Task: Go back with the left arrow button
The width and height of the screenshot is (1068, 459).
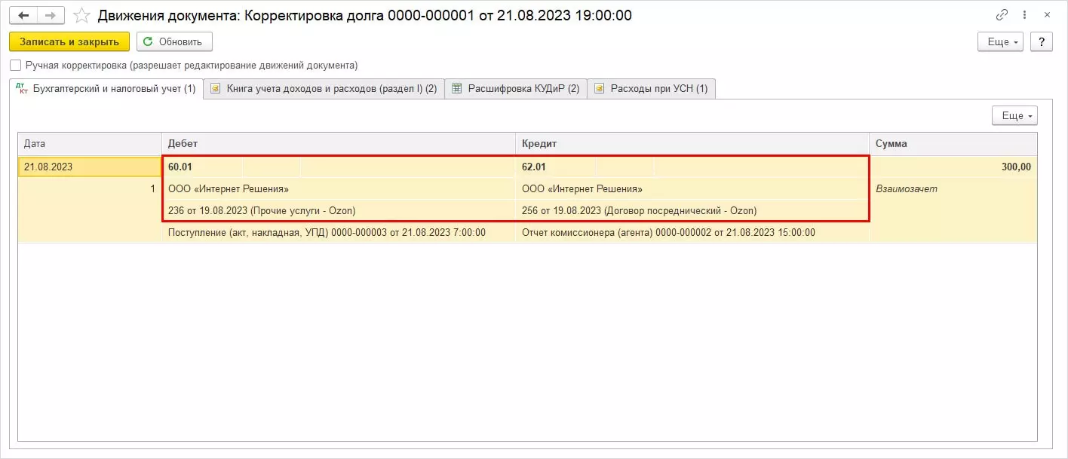Action: tap(23, 15)
